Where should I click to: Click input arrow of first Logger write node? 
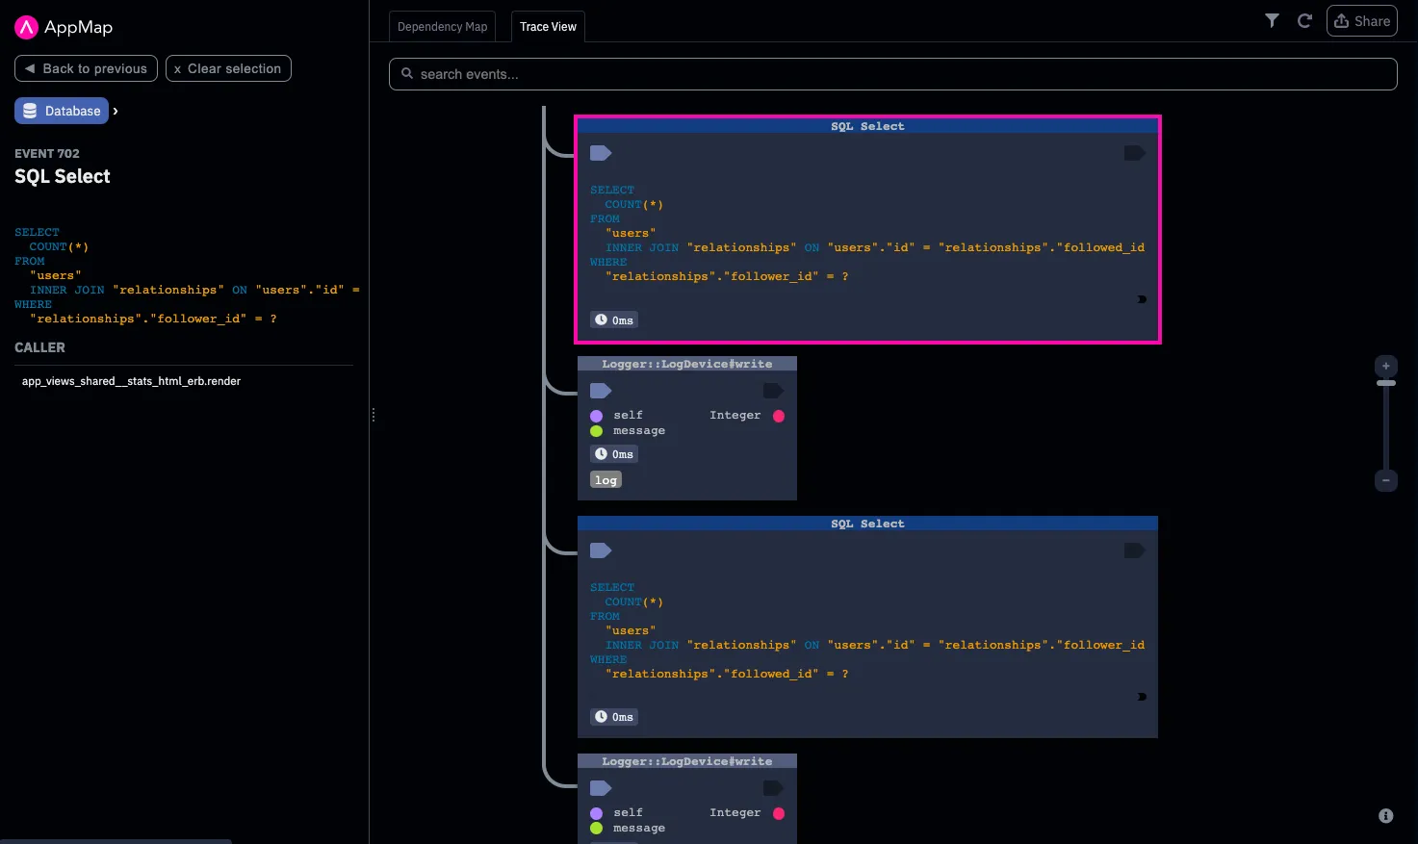coord(601,391)
